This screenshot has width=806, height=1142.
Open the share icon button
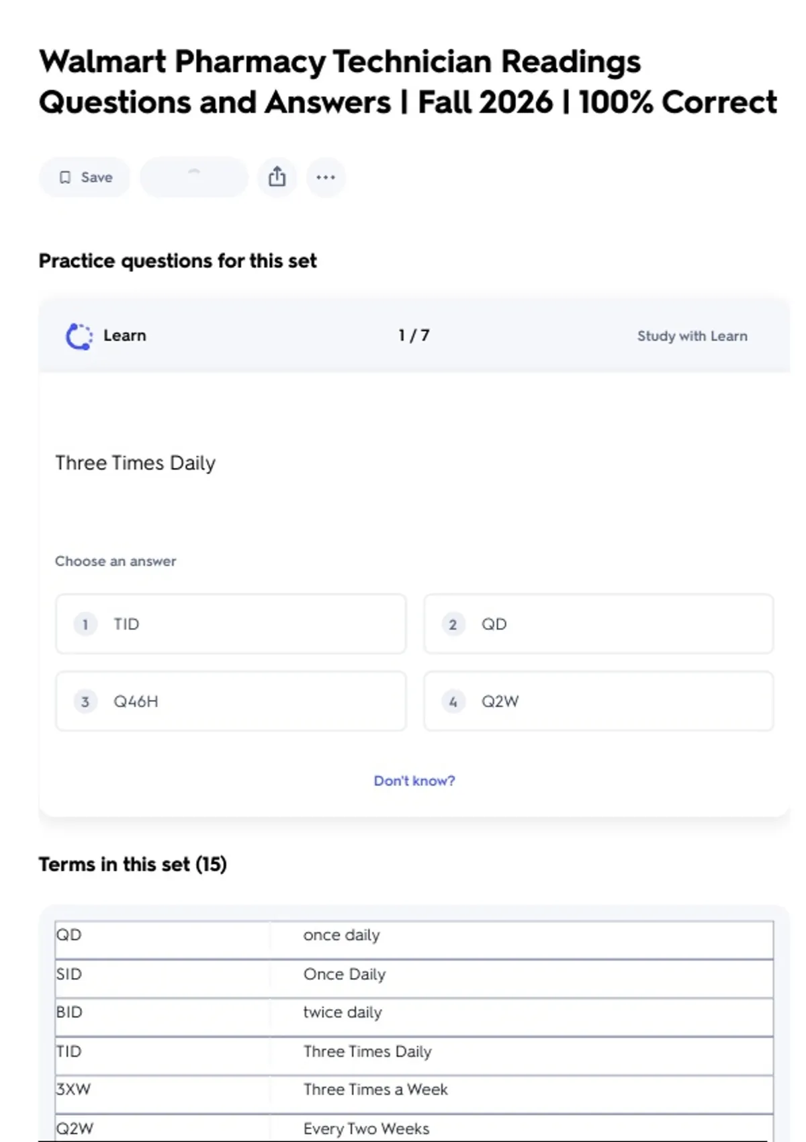pos(277,177)
